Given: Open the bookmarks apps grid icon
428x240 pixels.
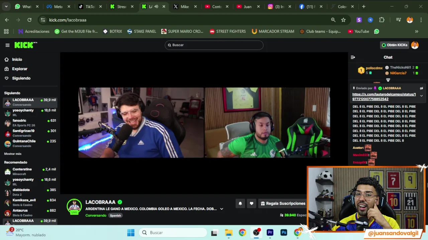Looking at the screenshot, I should [x=6, y=31].
